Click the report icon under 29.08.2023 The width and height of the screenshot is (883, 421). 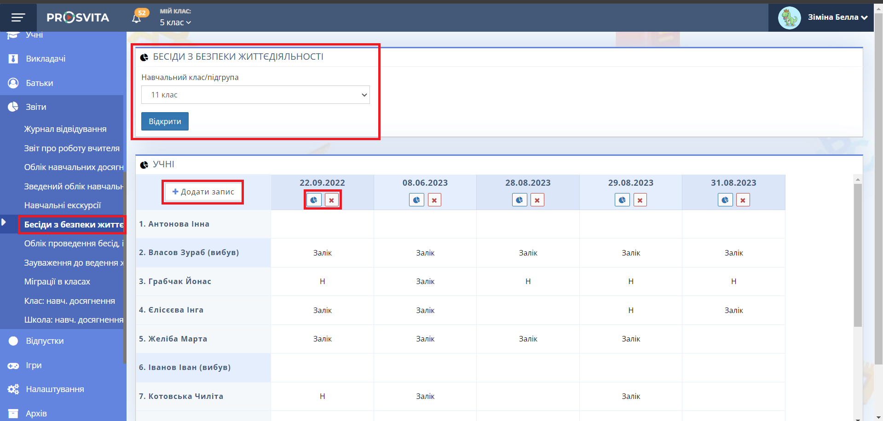point(622,200)
